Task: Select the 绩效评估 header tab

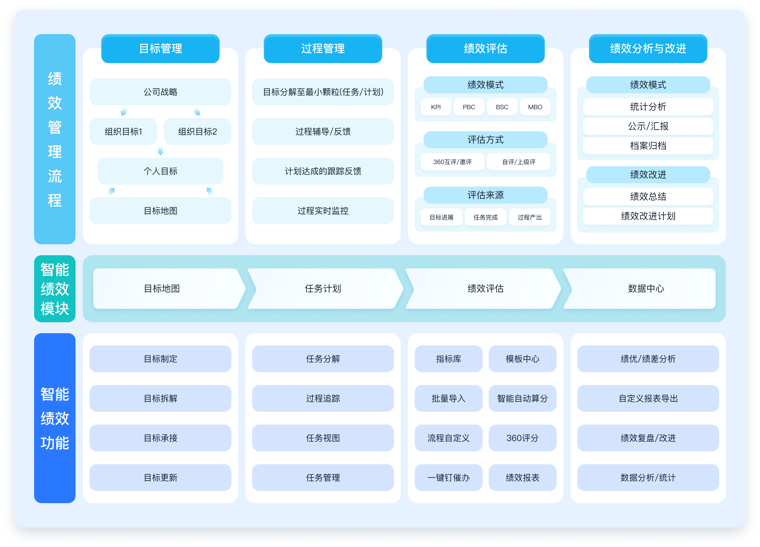Action: point(485,49)
